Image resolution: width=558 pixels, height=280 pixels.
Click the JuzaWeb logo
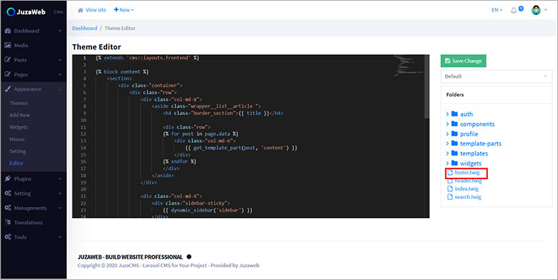click(x=26, y=12)
